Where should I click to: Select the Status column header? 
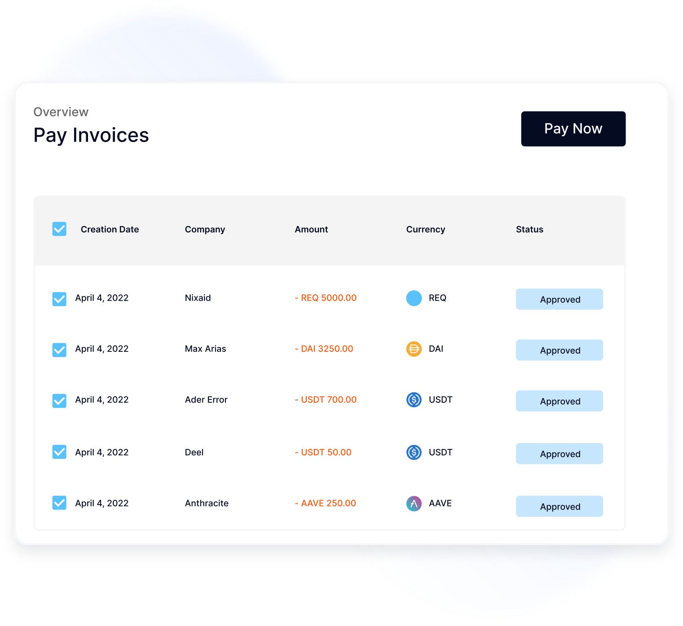coord(529,229)
